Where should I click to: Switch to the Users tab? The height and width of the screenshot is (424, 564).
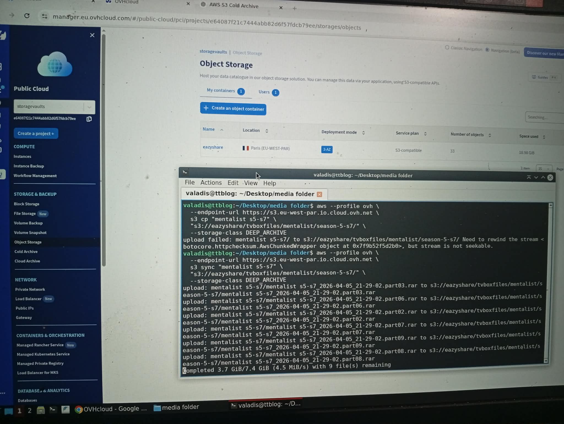tap(264, 92)
